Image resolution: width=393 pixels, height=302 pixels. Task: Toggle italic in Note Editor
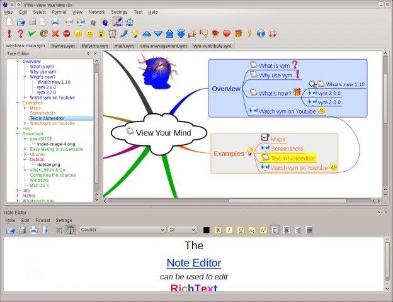229,230
